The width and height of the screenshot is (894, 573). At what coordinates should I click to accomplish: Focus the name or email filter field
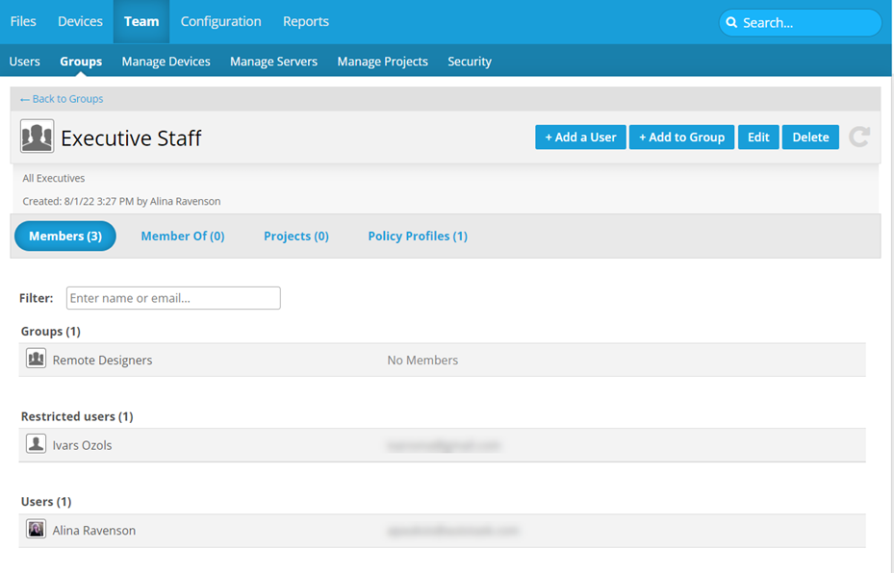click(173, 298)
